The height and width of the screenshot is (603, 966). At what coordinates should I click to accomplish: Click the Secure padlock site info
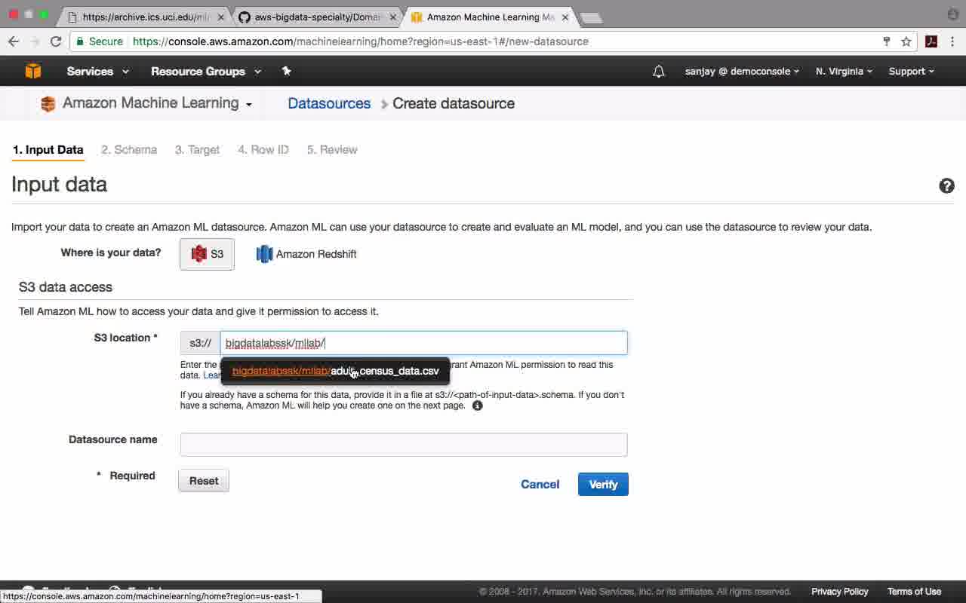coord(100,41)
